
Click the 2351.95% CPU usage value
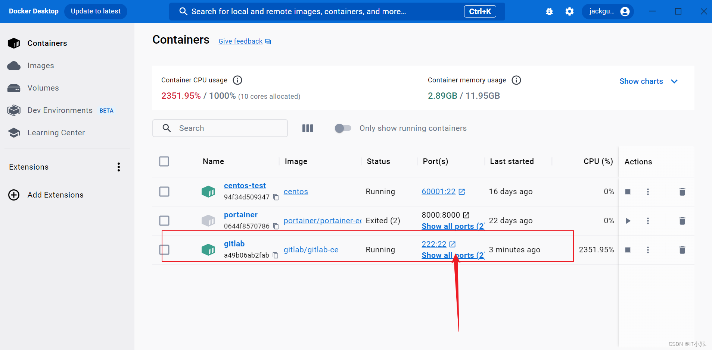tap(181, 96)
